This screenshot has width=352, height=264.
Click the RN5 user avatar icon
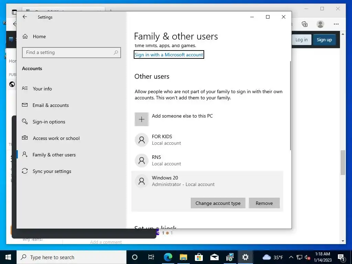click(141, 161)
